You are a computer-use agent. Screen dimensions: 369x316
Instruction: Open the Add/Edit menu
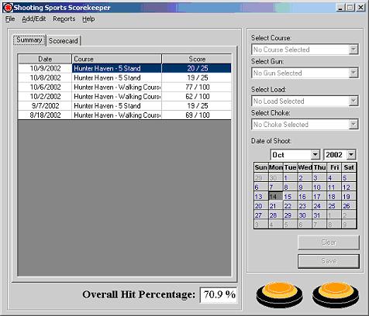(x=33, y=19)
